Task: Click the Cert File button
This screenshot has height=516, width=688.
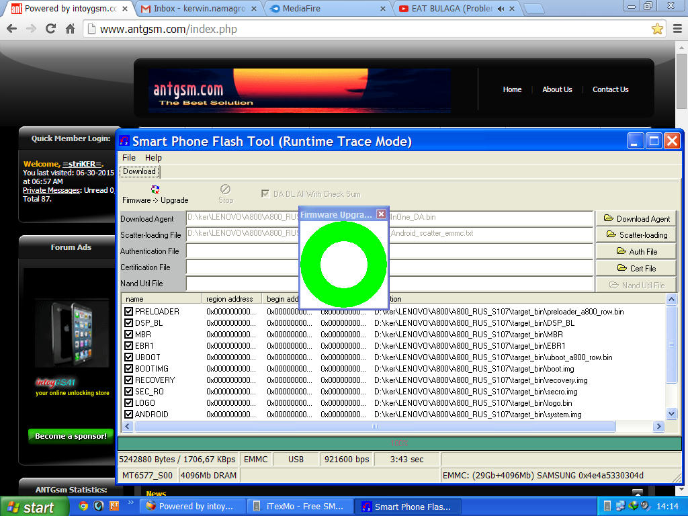Action: pos(636,268)
